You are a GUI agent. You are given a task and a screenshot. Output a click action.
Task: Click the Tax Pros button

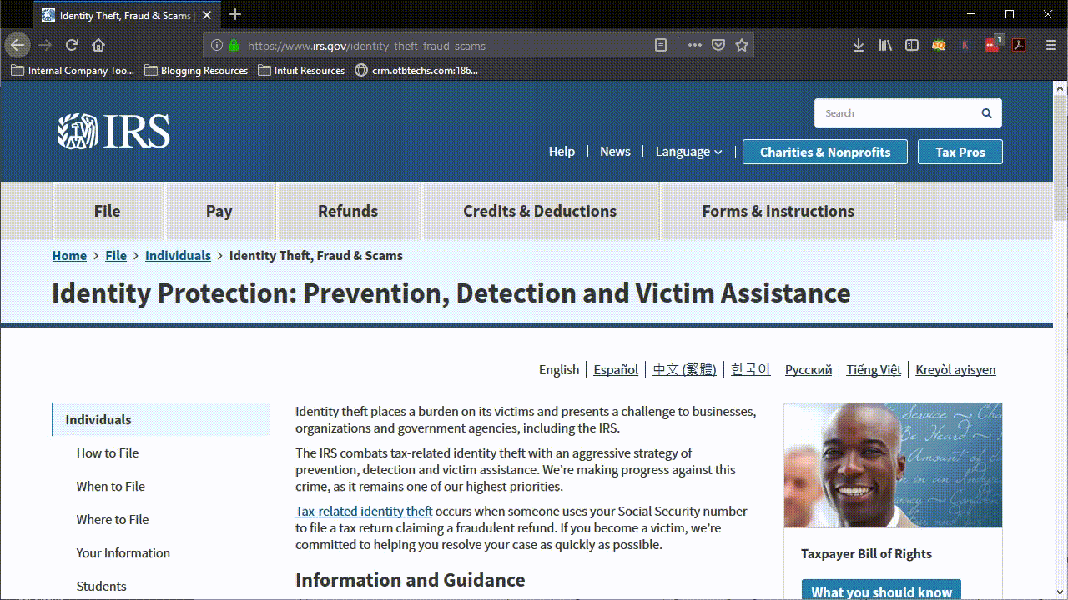click(960, 152)
